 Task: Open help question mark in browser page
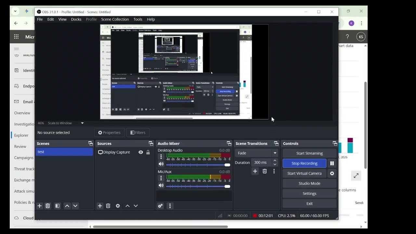[347, 37]
